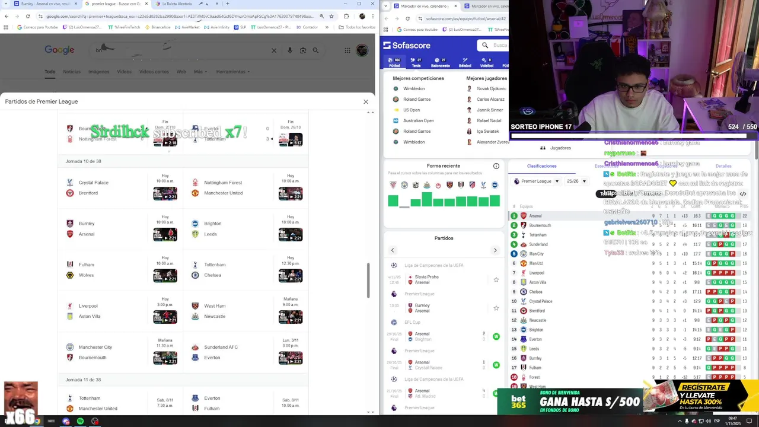The width and height of the screenshot is (759, 427).
Task: Play the West Ham vs Newcastle video thumbnail
Action: click(291, 317)
